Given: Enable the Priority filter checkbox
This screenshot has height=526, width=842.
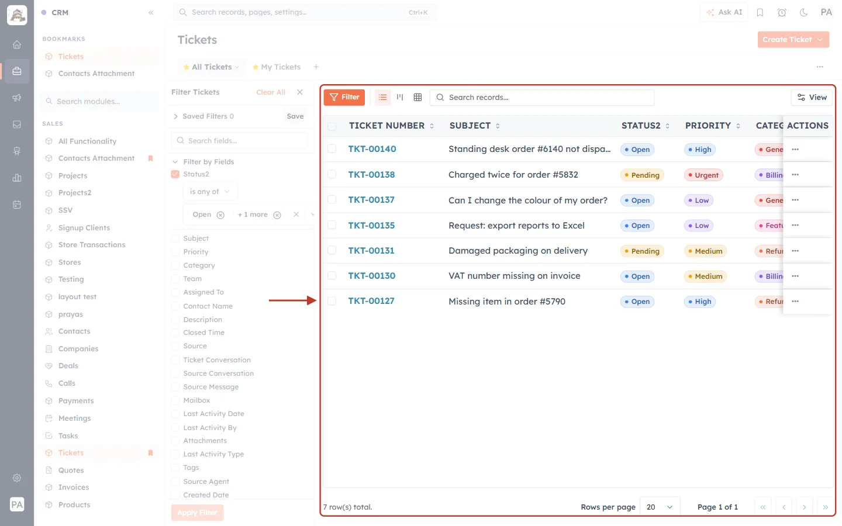Looking at the screenshot, I should (x=175, y=252).
